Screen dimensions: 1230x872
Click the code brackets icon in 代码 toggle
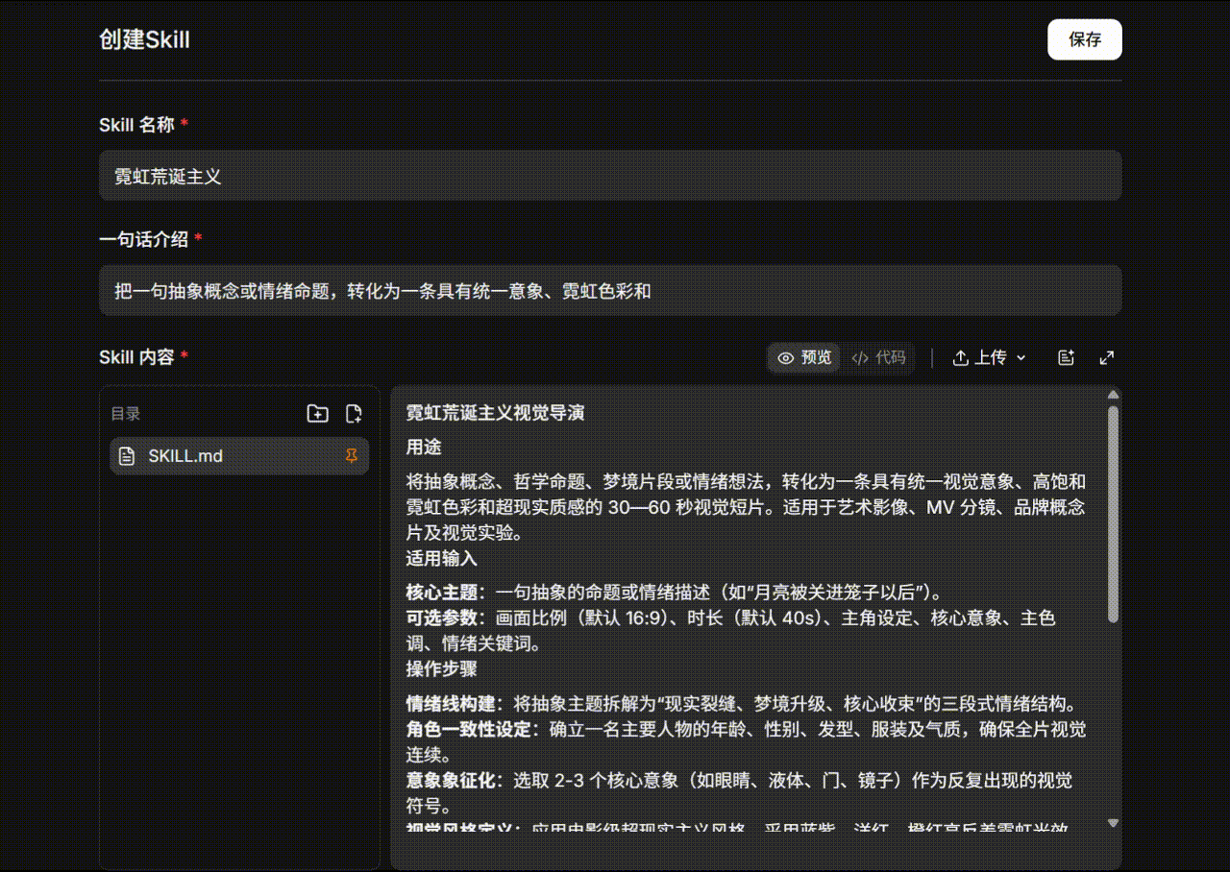pyautogui.click(x=860, y=358)
